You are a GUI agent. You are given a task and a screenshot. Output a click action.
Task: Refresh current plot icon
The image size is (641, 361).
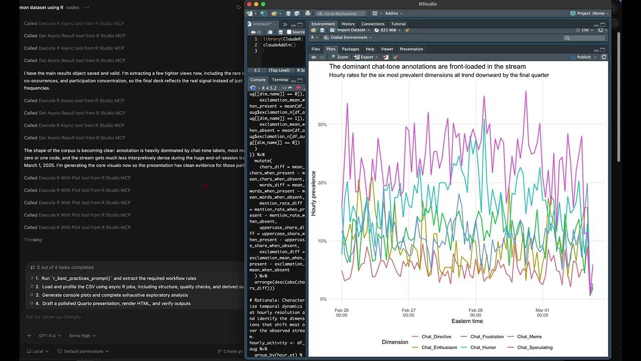click(x=604, y=57)
